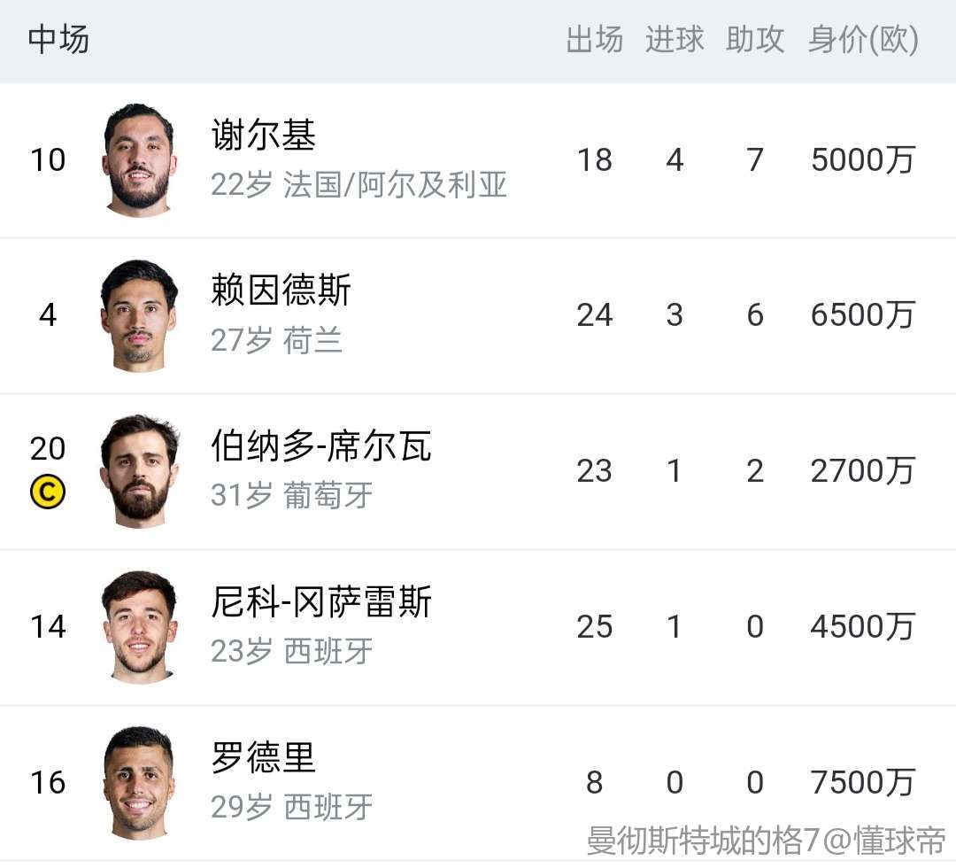
Task: Open Reijnders' player headshot
Action: point(139,315)
